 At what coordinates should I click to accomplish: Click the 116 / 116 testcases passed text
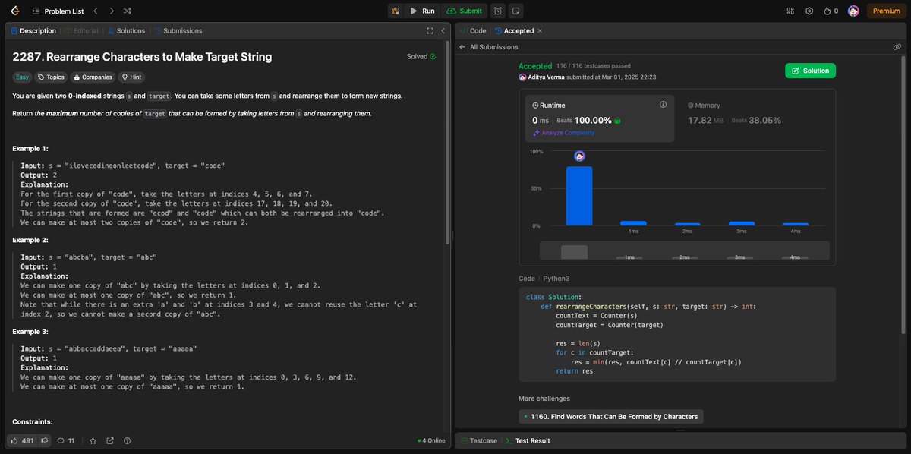tap(594, 66)
